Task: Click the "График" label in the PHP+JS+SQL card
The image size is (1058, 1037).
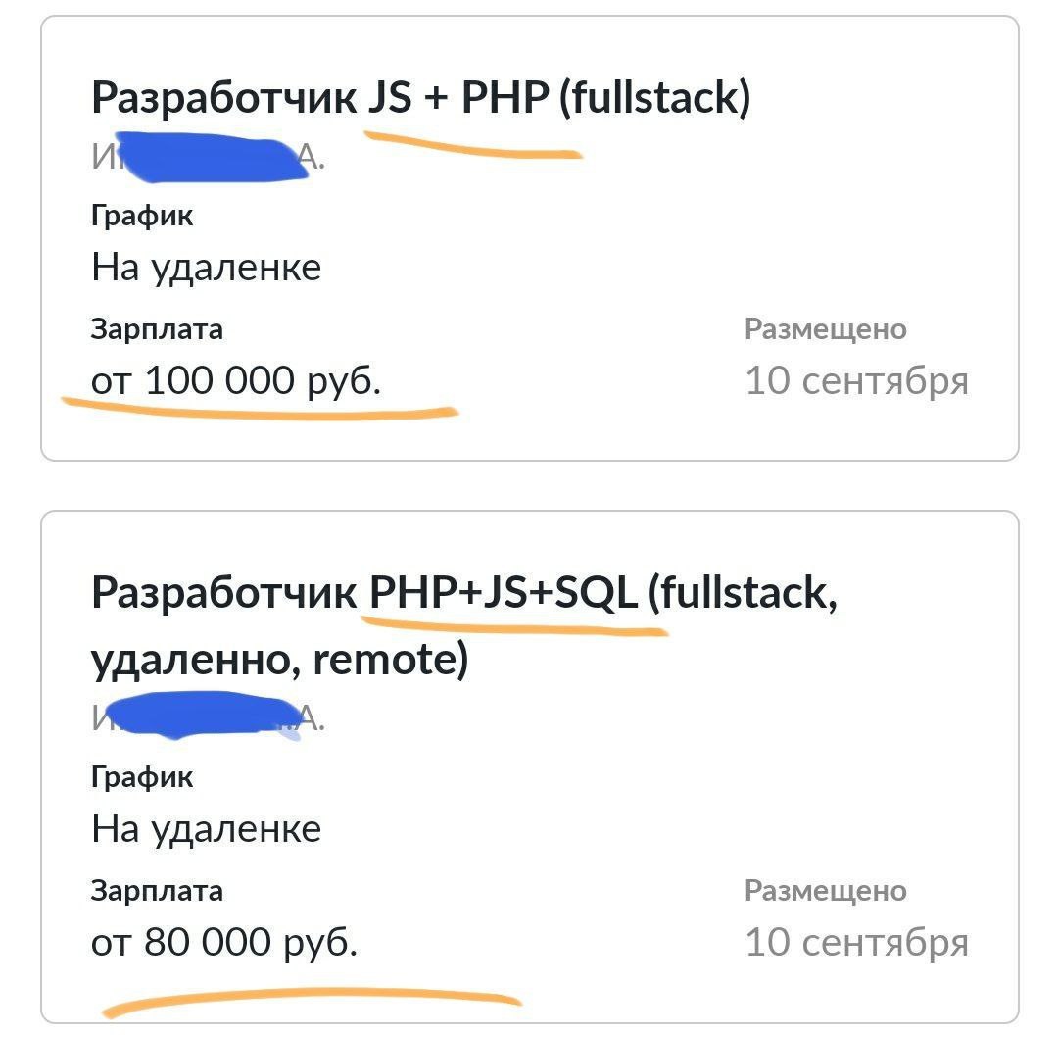Action: (x=142, y=777)
